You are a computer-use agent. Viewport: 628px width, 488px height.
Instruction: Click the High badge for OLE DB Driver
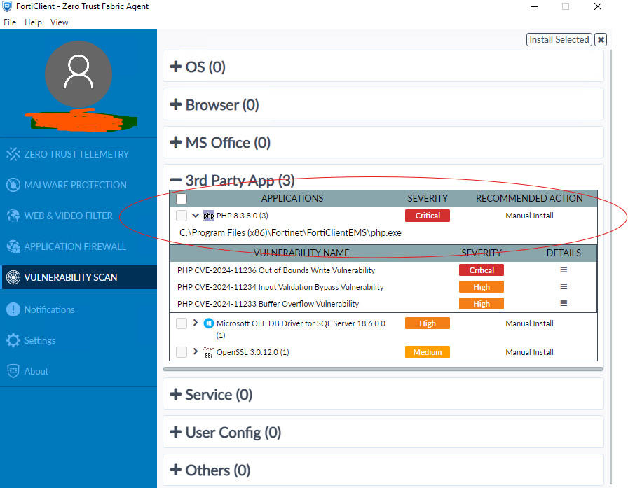(428, 323)
